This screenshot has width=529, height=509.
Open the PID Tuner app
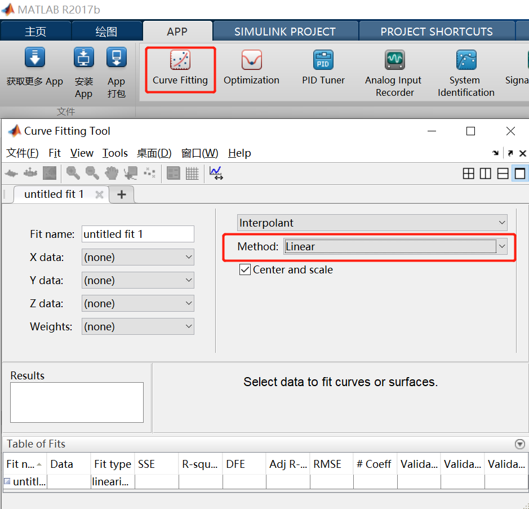coord(323,69)
